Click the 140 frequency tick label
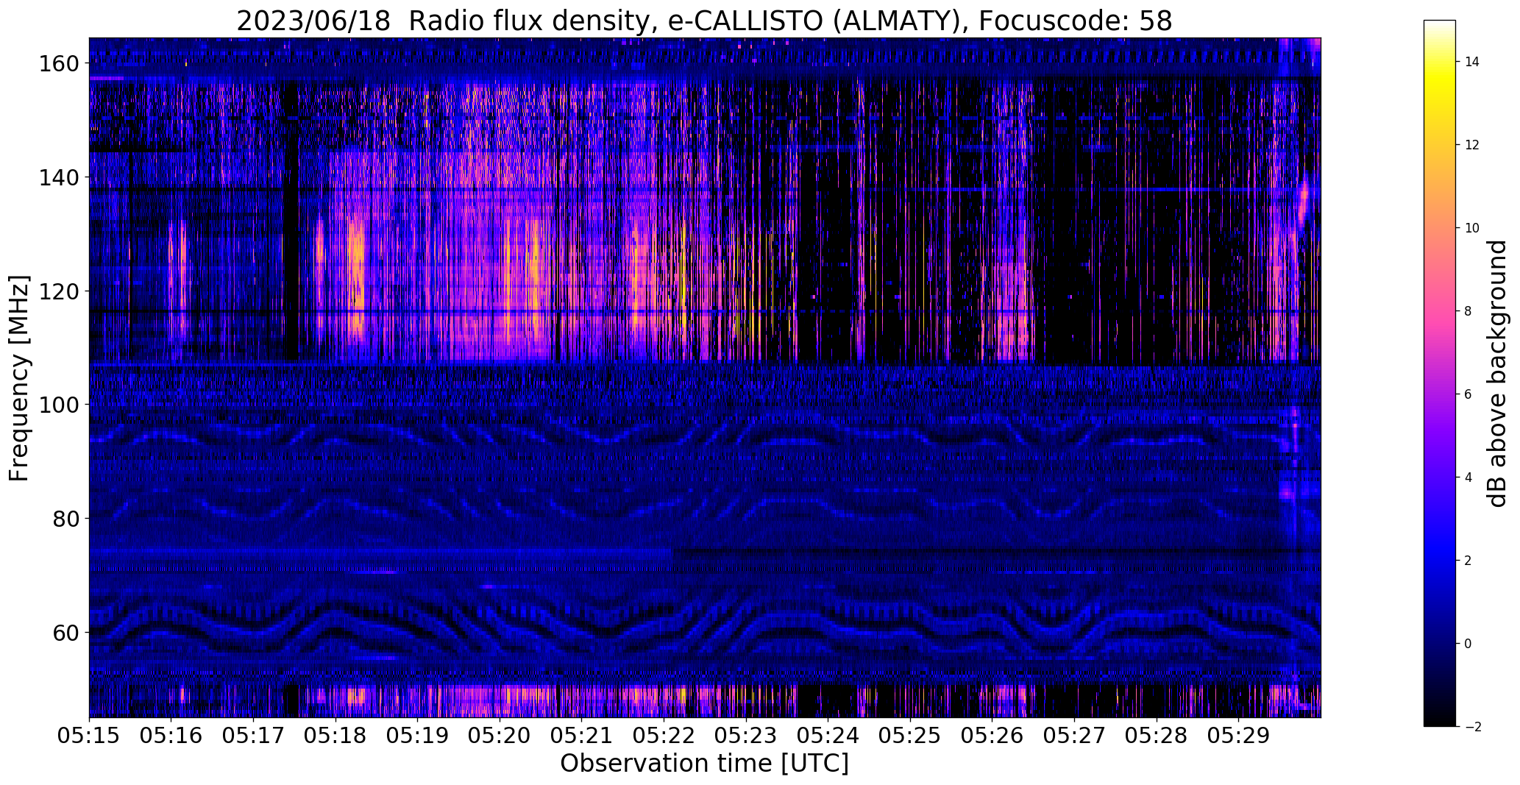1520x785 pixels. 58,177
